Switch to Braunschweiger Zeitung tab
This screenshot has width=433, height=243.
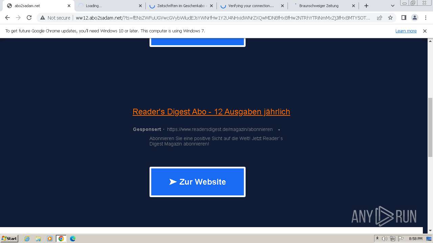coord(323,6)
